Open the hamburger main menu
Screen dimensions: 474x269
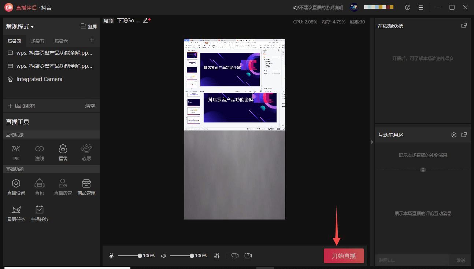[x=421, y=7]
